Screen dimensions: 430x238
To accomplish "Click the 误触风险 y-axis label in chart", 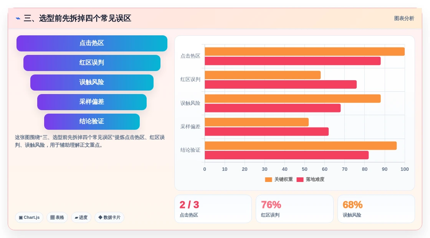I will pos(190,103).
